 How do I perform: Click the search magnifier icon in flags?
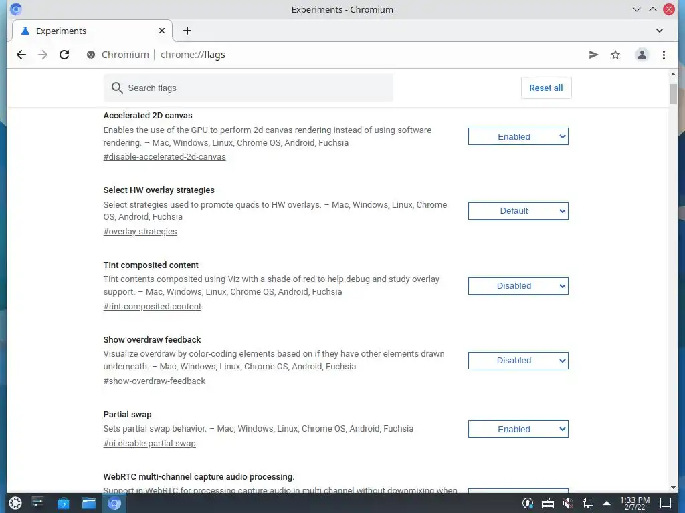tap(116, 88)
